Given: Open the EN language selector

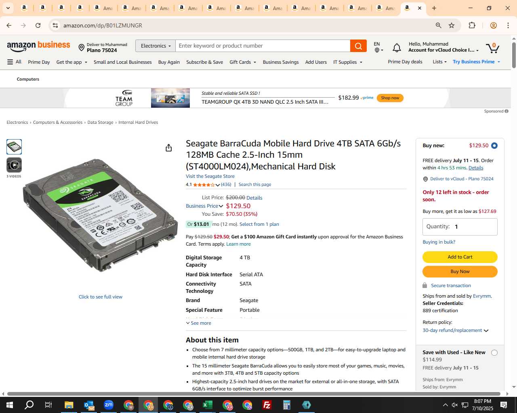Looking at the screenshot, I should [x=378, y=47].
